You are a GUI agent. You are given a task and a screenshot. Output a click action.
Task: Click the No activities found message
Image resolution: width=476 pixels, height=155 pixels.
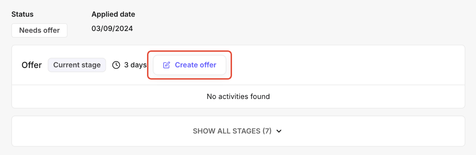point(238,96)
